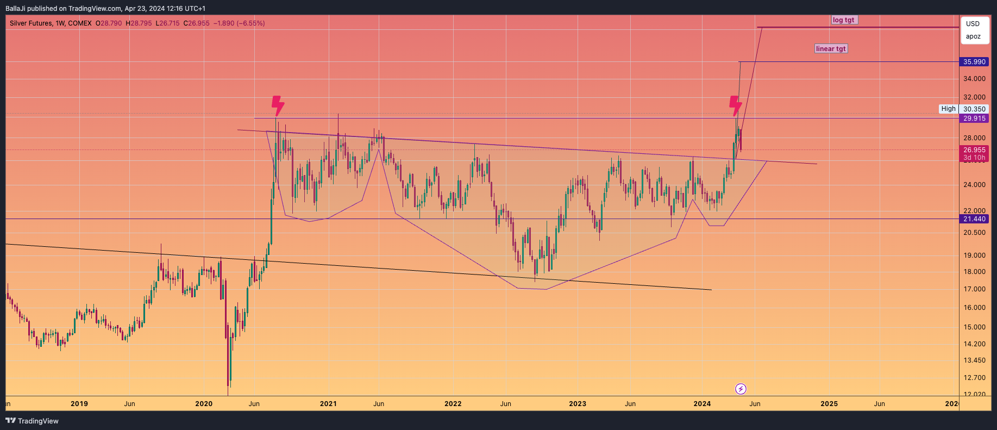Click the 35.990 price label
Screen dimensions: 997x430
tap(974, 62)
